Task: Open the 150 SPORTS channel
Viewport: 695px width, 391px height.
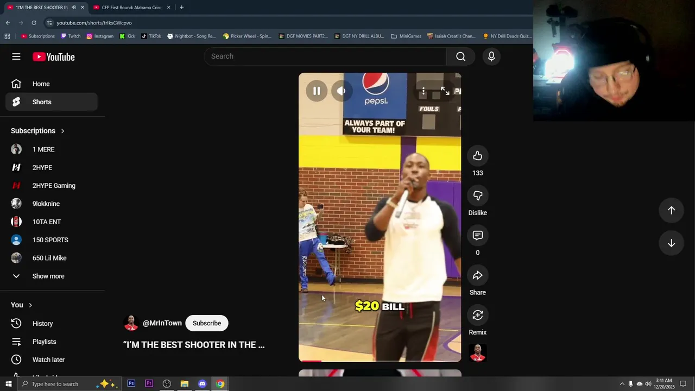Action: [52, 240]
